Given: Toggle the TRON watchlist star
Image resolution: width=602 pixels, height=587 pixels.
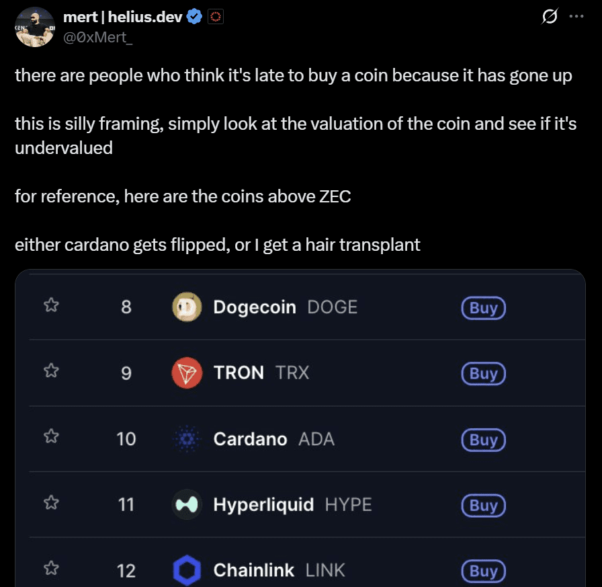Looking at the screenshot, I should pyautogui.click(x=50, y=370).
